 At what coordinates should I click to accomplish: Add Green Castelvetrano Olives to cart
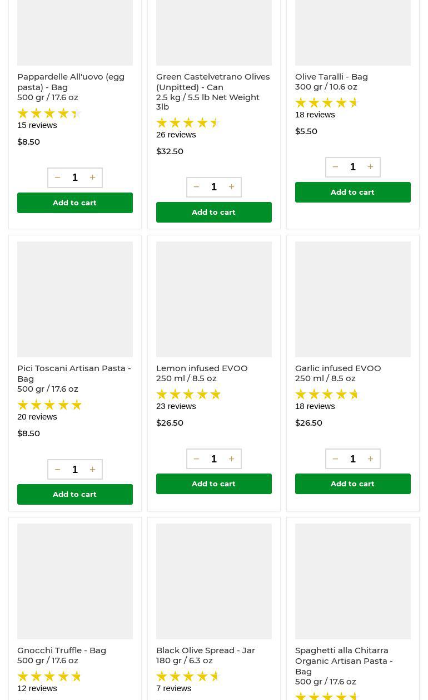click(213, 212)
